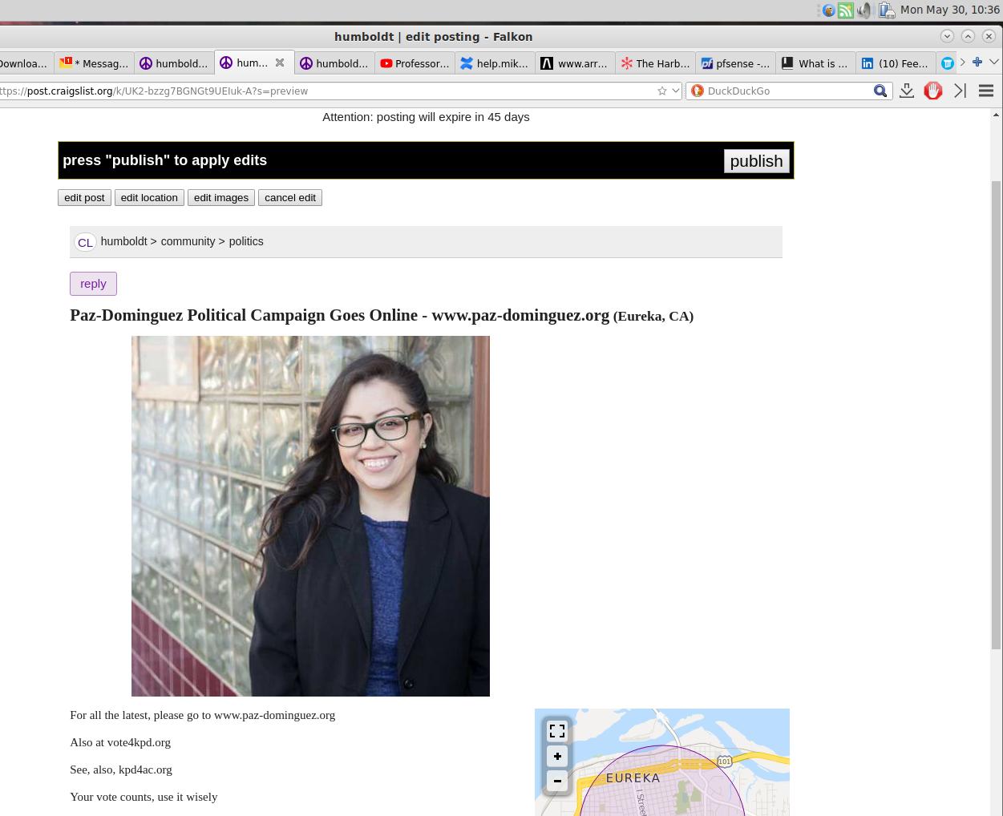
Task: Open the CL craigslist logo link
Action: pos(85,242)
